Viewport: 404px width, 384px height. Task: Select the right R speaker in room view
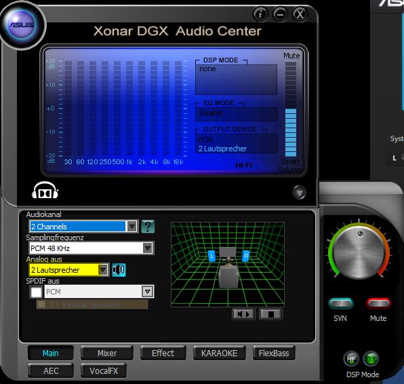(x=246, y=256)
